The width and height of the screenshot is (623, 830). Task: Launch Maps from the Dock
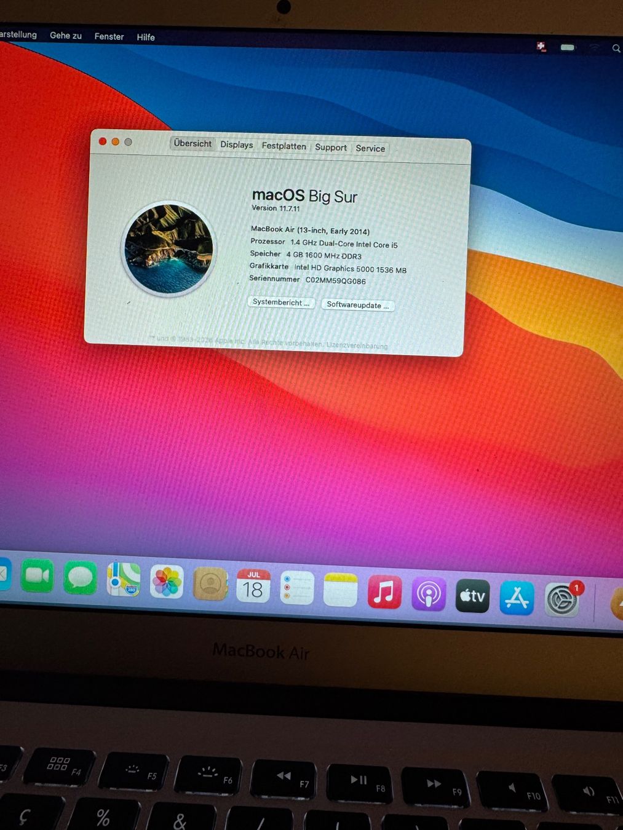point(124,580)
